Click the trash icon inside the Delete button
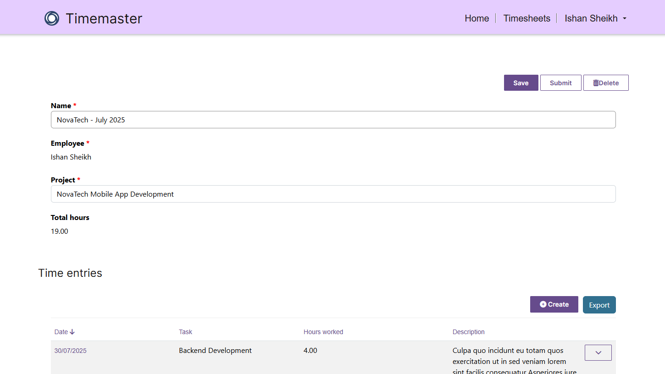 596,82
